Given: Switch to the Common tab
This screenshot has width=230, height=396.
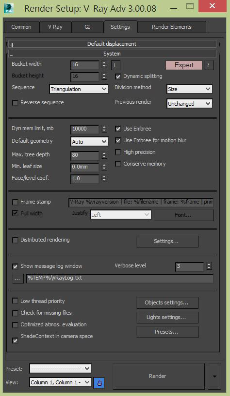Looking at the screenshot, I should pos(21,27).
